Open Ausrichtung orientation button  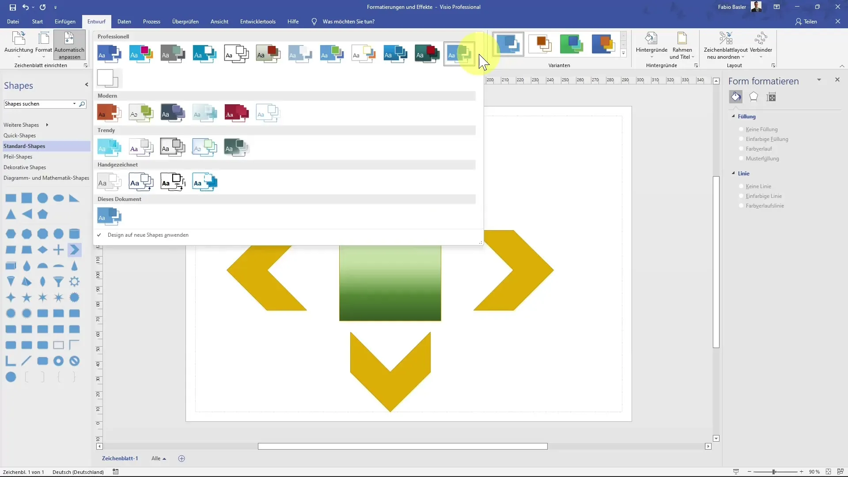pyautogui.click(x=19, y=45)
